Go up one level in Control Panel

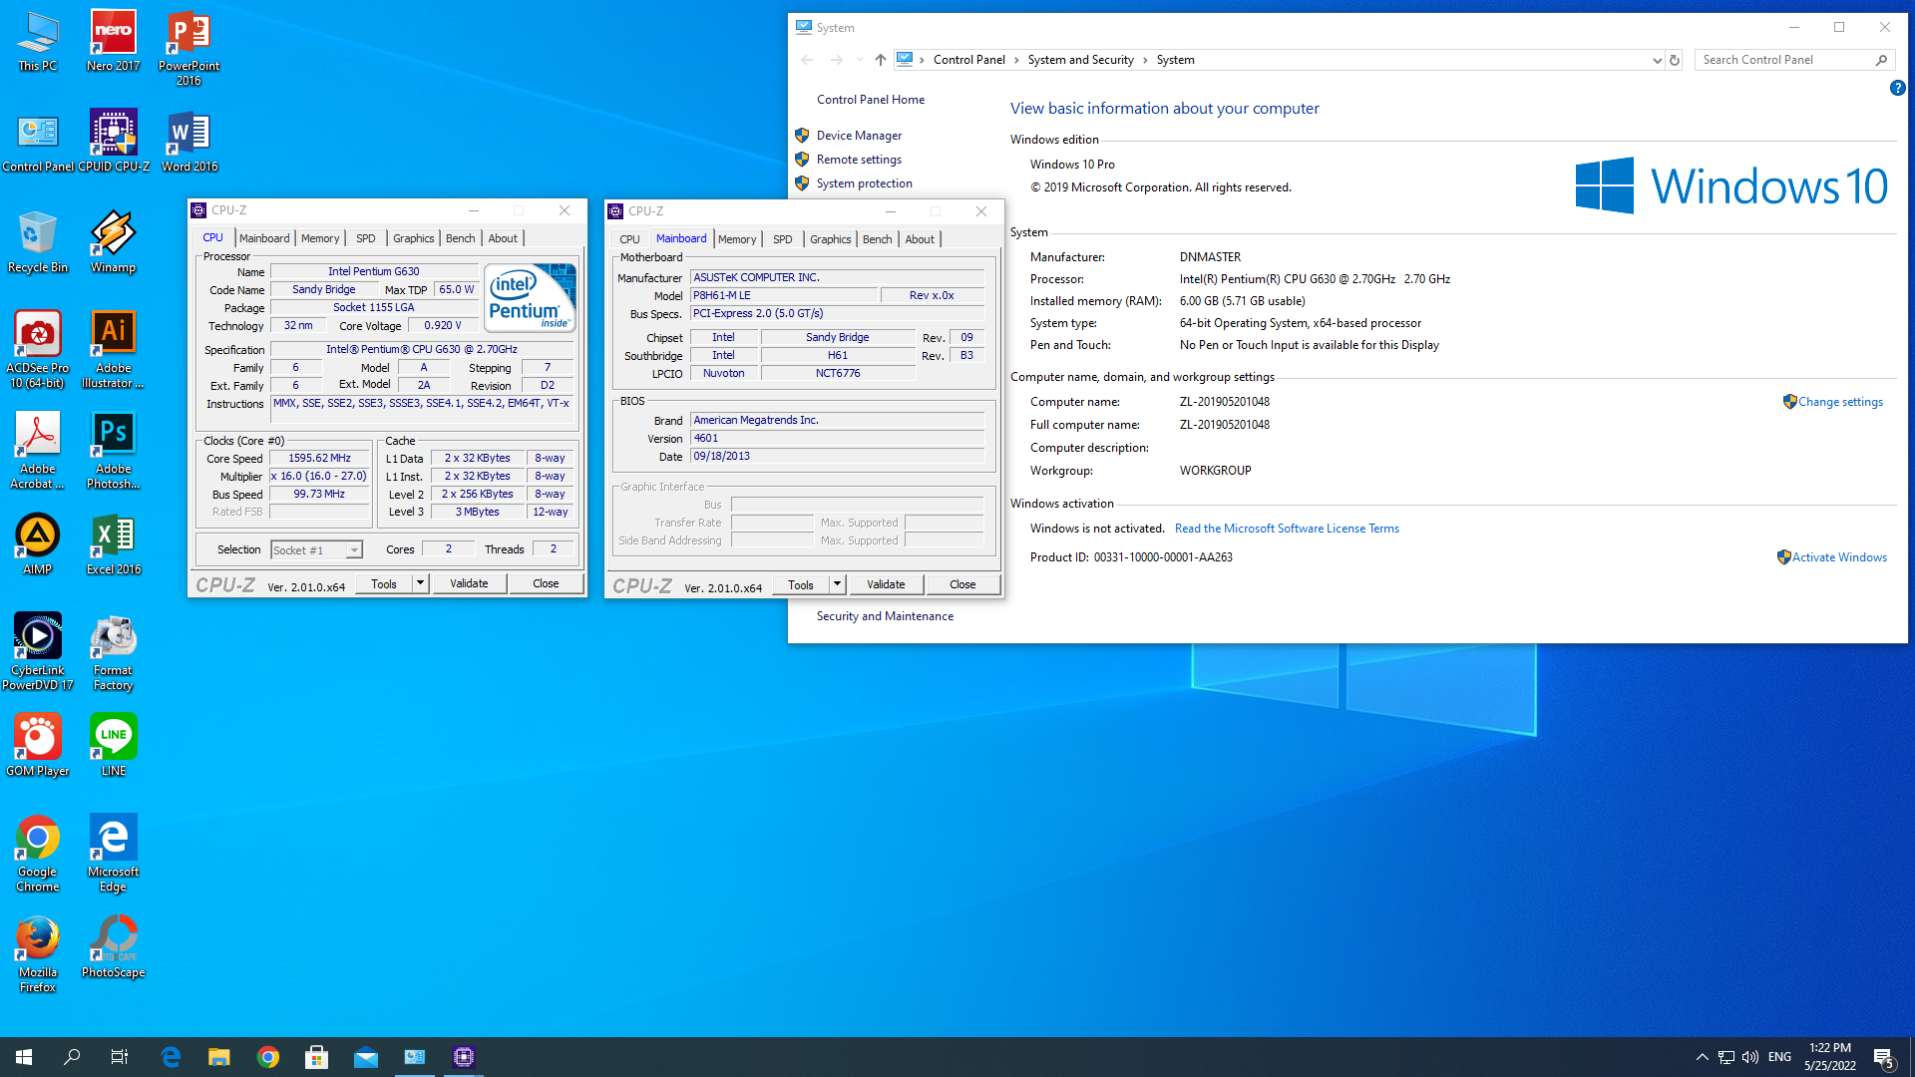tap(880, 60)
